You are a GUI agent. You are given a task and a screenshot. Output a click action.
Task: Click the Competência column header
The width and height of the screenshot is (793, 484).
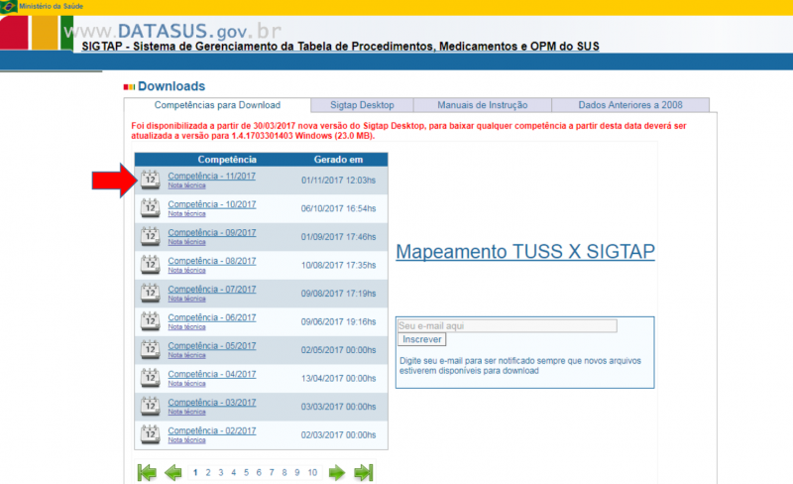pyautogui.click(x=227, y=160)
